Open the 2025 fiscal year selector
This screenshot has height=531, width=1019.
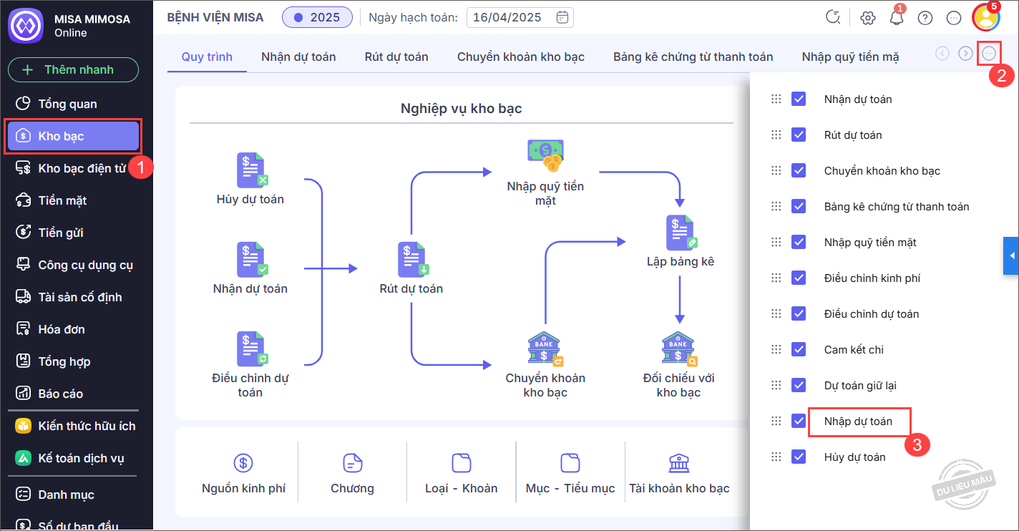tap(317, 17)
